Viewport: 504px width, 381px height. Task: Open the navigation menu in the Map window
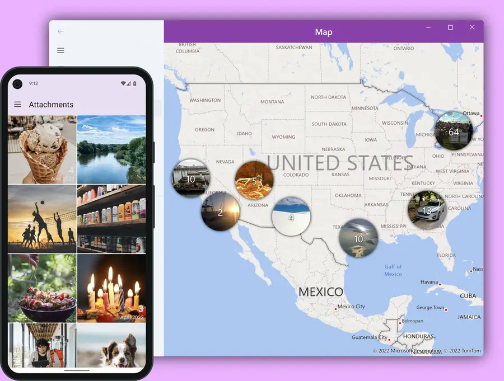60,50
